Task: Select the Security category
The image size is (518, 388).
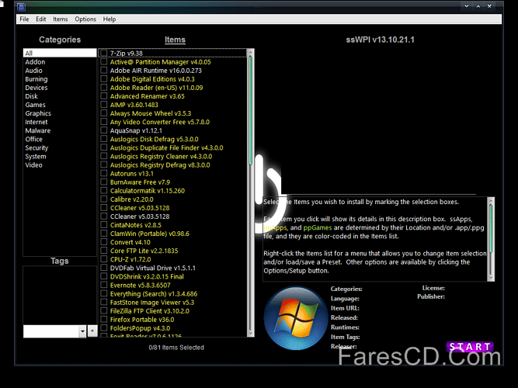Action: pos(37,147)
